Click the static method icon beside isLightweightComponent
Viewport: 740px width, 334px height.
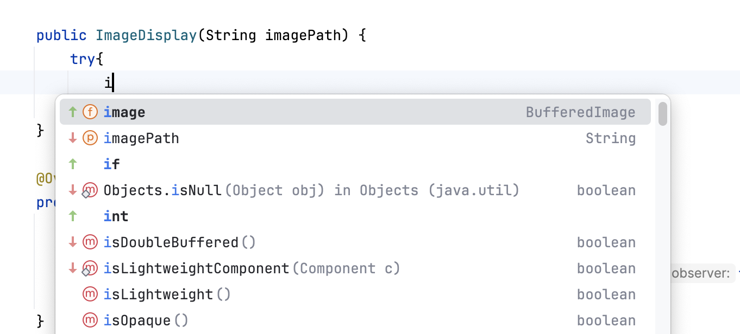pyautogui.click(x=90, y=268)
